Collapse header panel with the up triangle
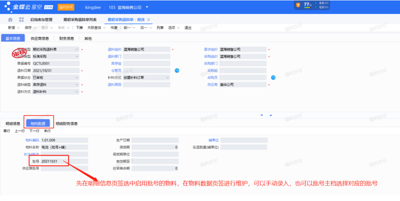The height and width of the screenshot is (201, 400). click(271, 115)
